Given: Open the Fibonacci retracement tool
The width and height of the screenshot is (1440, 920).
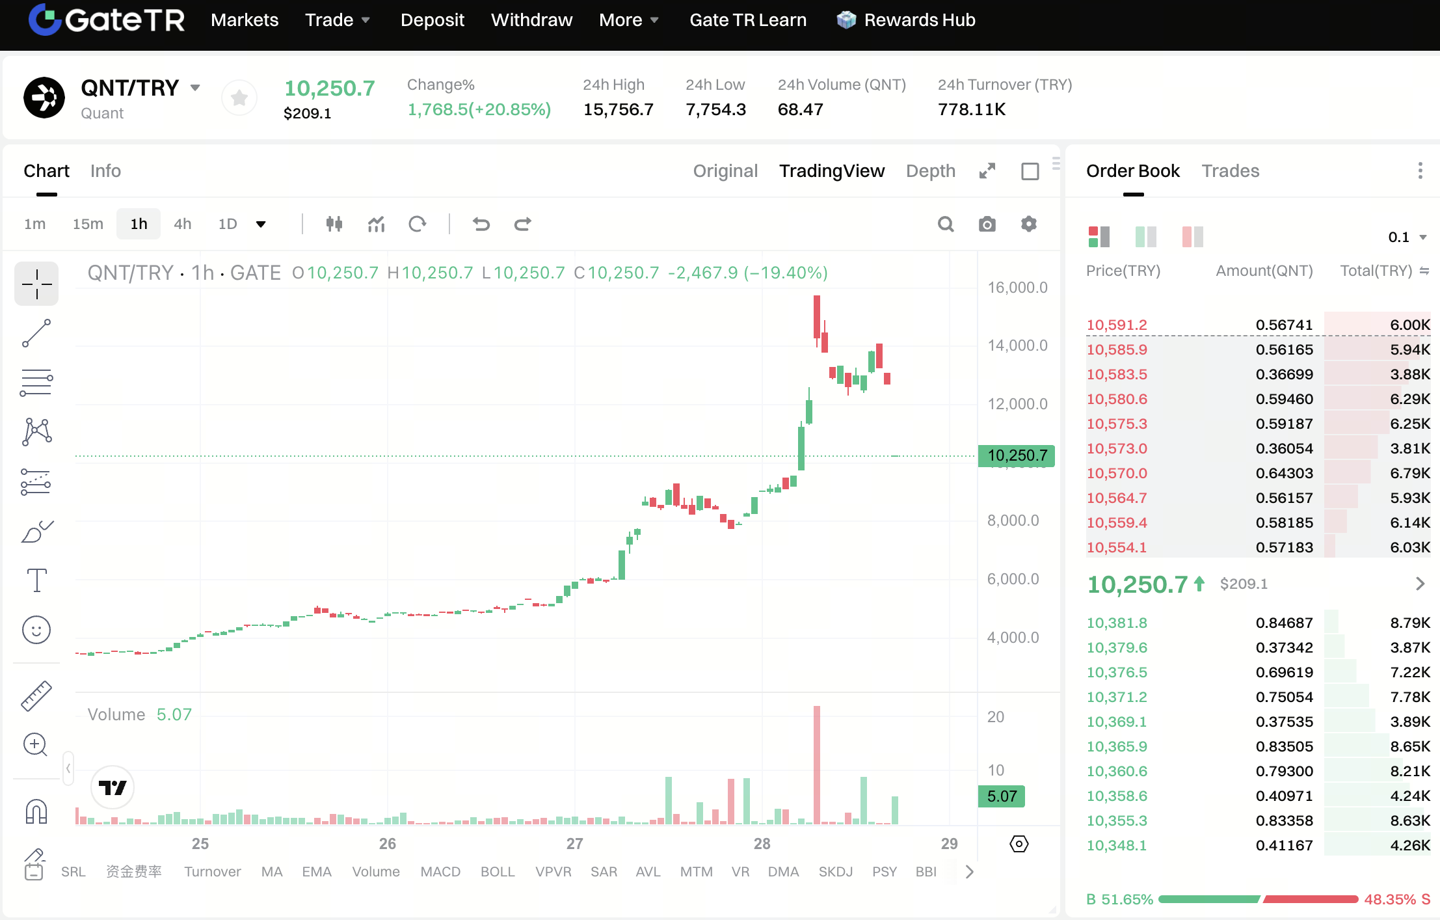Looking at the screenshot, I should click(36, 383).
